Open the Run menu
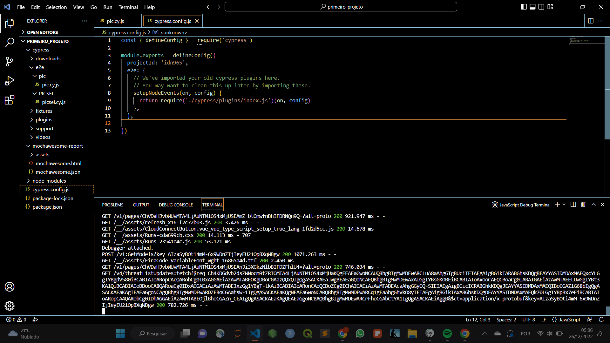 (108, 7)
